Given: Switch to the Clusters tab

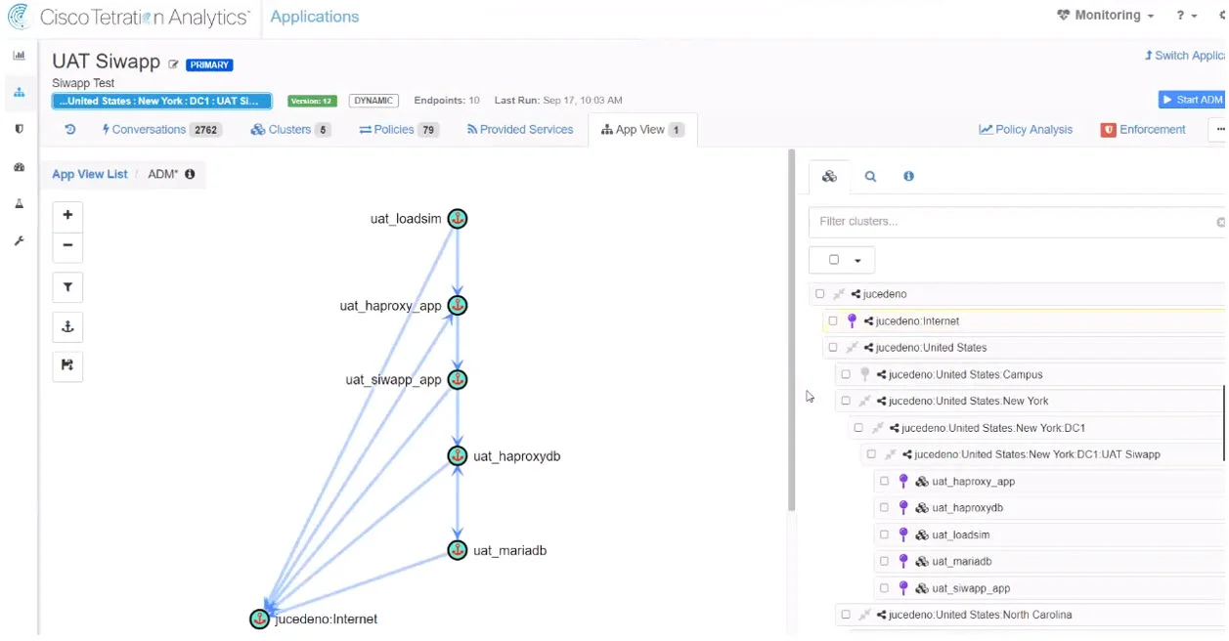Looking at the screenshot, I should point(290,129).
